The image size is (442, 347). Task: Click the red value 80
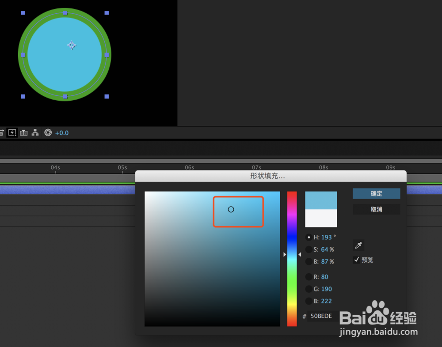(x=324, y=277)
